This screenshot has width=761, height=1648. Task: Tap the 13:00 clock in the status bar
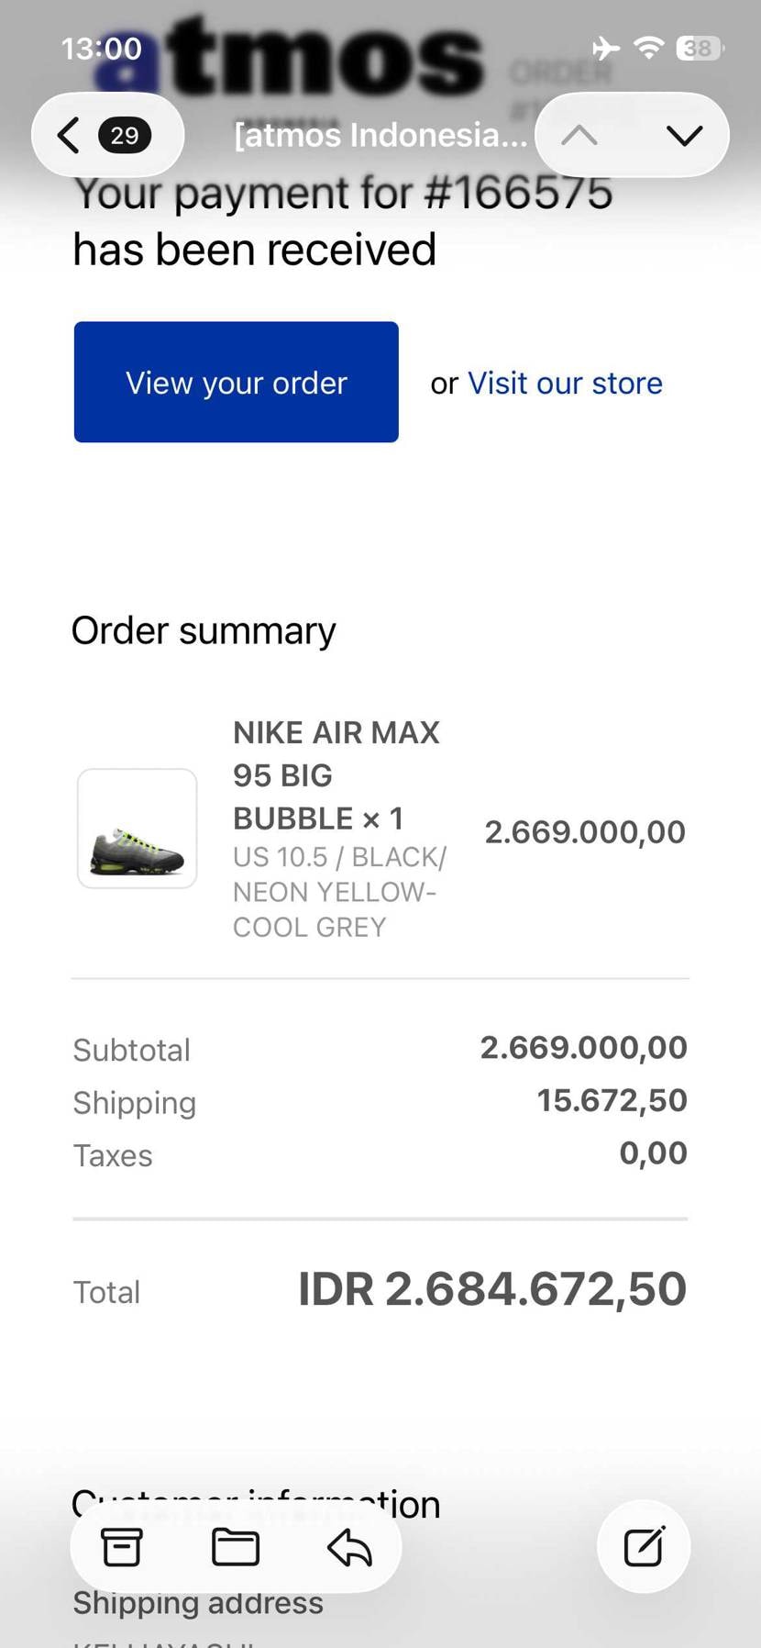102,48
